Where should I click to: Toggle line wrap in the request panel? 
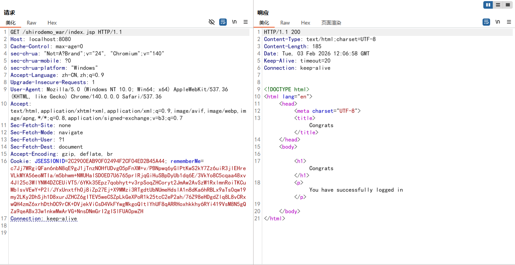223,22
